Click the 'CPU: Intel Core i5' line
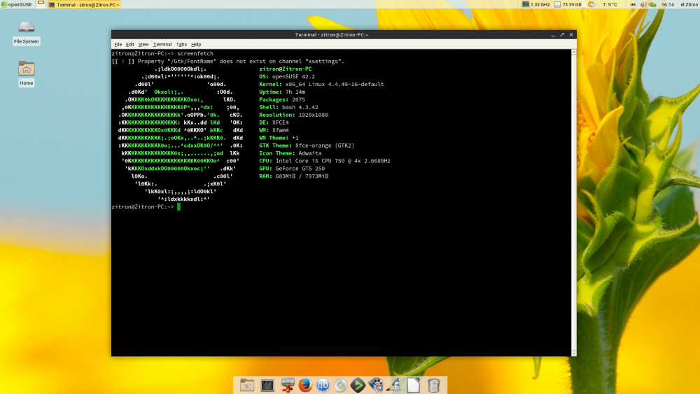The height and width of the screenshot is (394, 700). pyautogui.click(x=325, y=161)
